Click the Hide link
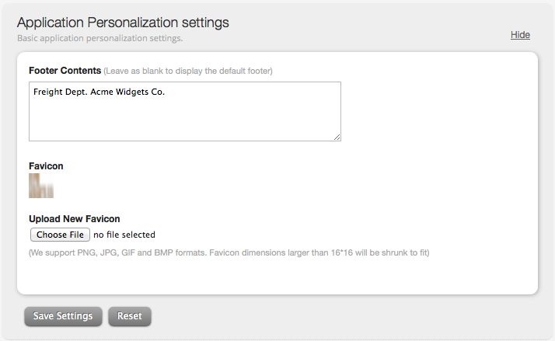 click(520, 35)
